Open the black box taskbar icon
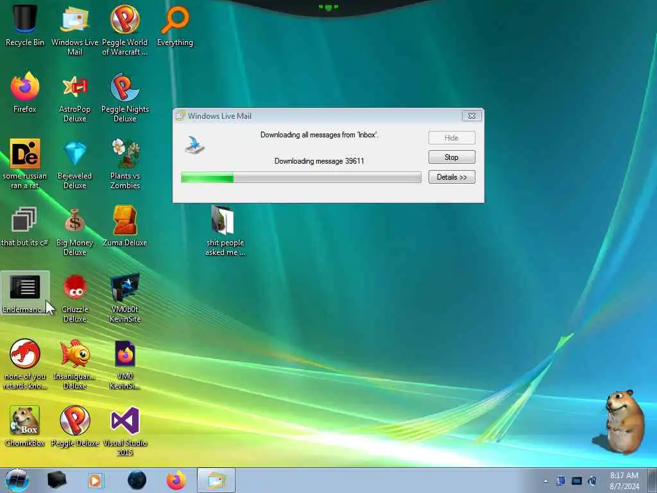The height and width of the screenshot is (493, 657). click(x=56, y=480)
